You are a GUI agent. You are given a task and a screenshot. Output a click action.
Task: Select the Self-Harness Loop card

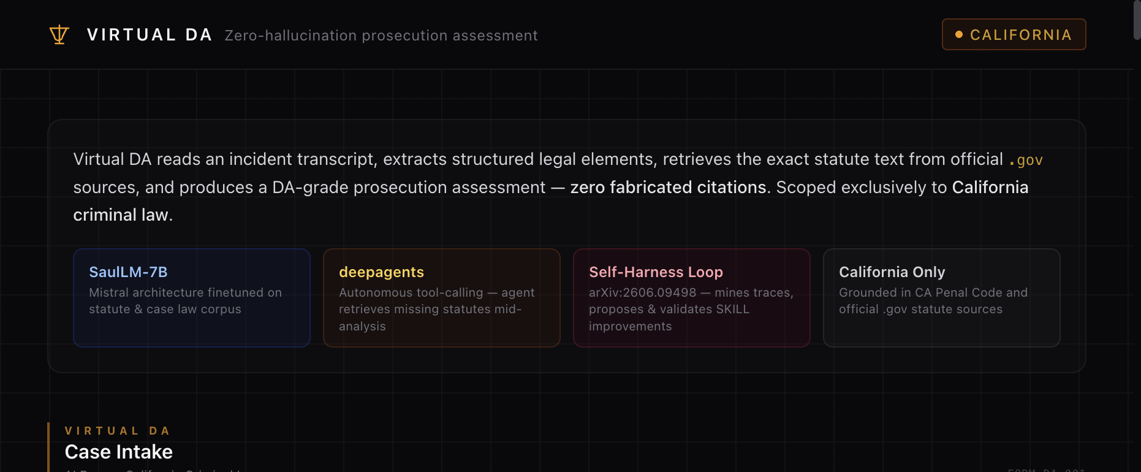point(692,298)
